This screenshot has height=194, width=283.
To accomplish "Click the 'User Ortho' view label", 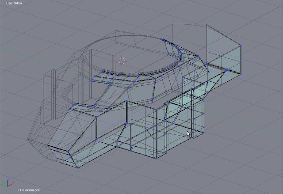I will [14, 3].
